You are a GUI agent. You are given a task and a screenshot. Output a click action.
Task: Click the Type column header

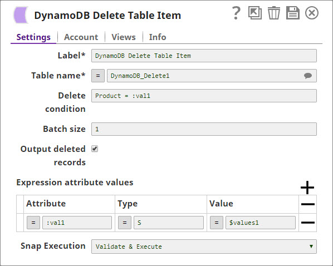[128, 204]
